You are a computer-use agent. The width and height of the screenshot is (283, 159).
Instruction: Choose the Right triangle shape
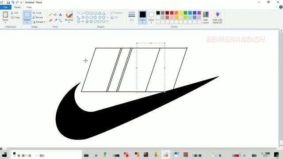[79, 17]
